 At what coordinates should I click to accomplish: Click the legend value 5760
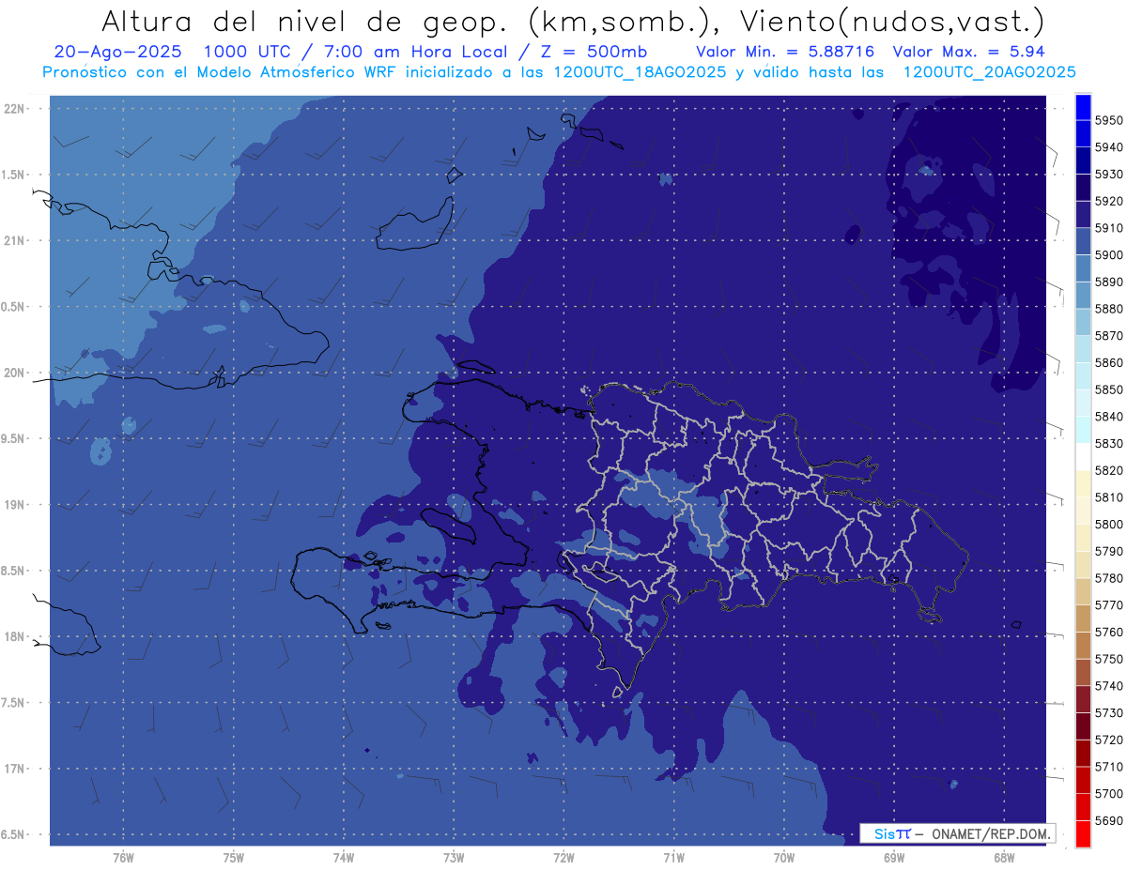[1109, 632]
